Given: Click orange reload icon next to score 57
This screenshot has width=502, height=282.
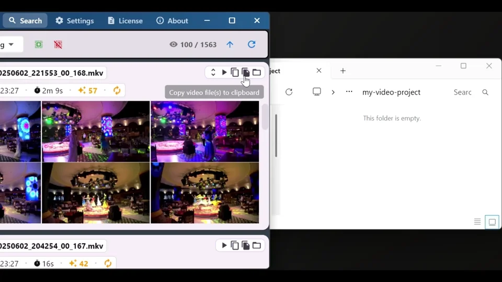Looking at the screenshot, I should click(117, 90).
